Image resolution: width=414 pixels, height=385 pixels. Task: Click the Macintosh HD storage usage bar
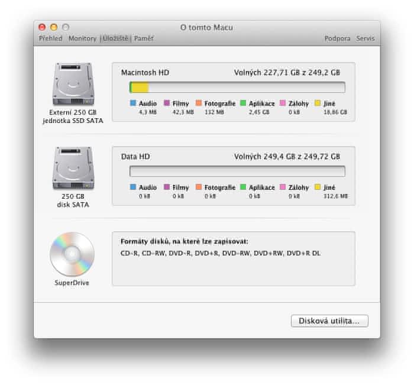coord(237,88)
